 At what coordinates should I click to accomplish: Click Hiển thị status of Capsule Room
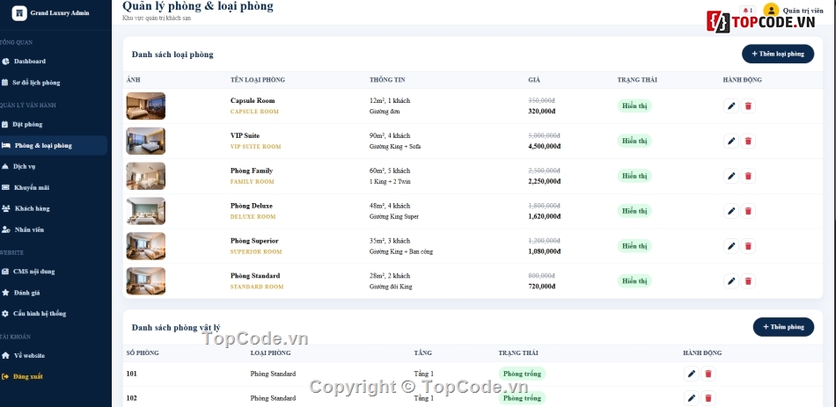[634, 106]
